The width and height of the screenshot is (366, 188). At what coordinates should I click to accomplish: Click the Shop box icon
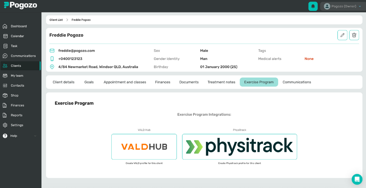(x=5, y=95)
